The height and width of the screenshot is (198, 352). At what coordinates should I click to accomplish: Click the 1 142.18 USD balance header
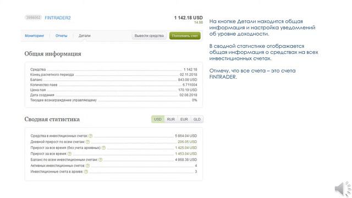(x=188, y=18)
